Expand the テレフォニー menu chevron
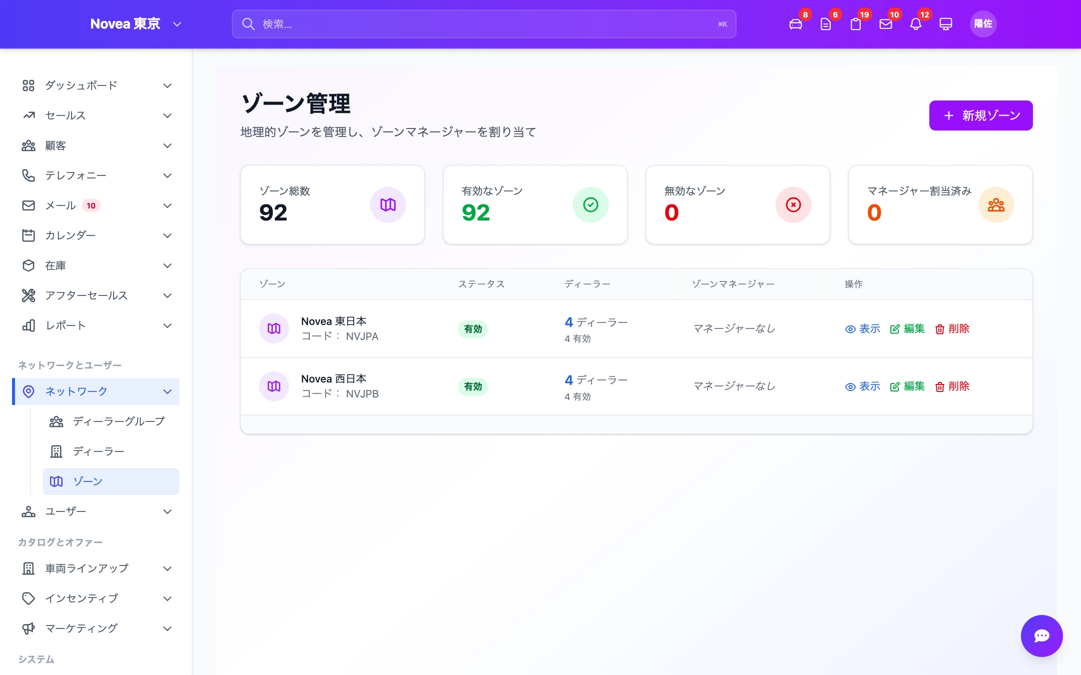Viewport: 1081px width, 675px height. tap(168, 175)
